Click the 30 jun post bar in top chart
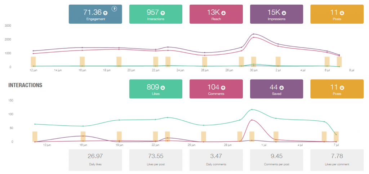369x174 pixels. (x=253, y=62)
